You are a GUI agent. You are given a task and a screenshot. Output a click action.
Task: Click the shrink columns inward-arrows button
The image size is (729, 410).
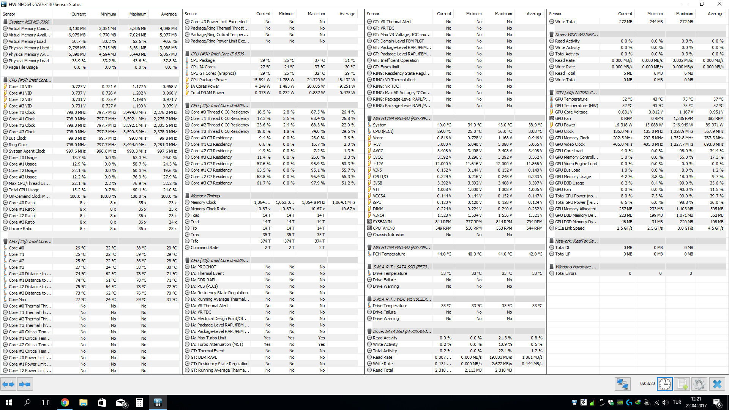point(25,384)
